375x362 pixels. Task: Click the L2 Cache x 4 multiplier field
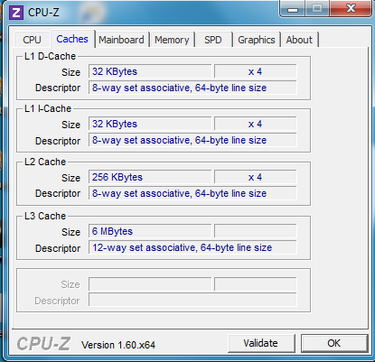point(256,177)
